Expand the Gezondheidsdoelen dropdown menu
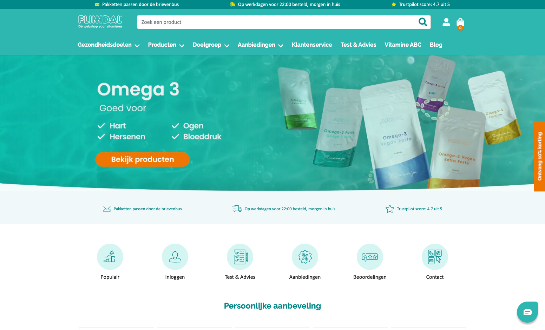Image resolution: width=545 pixels, height=330 pixels. coord(109,45)
